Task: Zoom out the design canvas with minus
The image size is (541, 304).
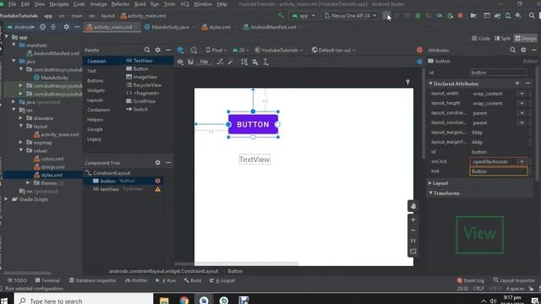Action: click(413, 231)
